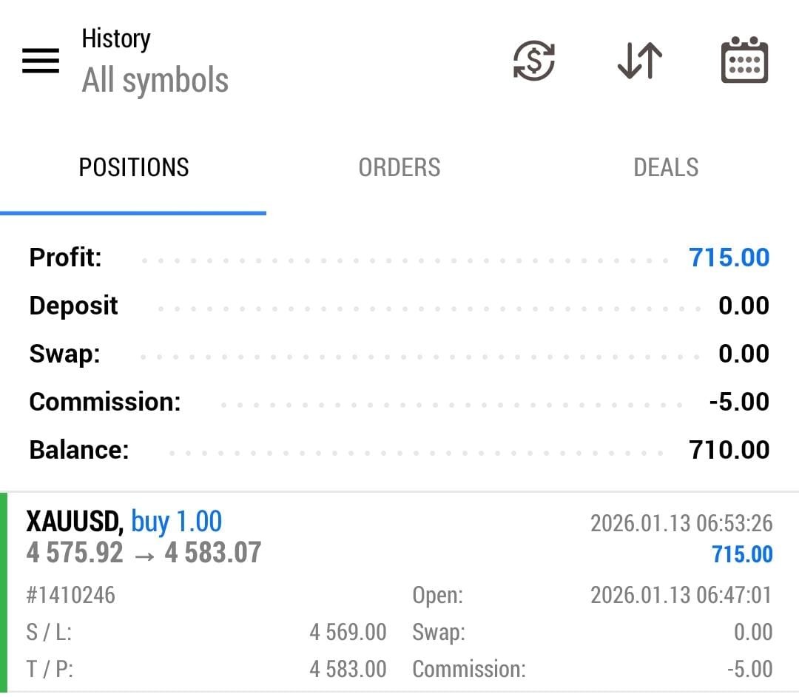Screen dimensions: 799x697
Task: Tap the sort up-down arrows icon
Action: (640, 61)
